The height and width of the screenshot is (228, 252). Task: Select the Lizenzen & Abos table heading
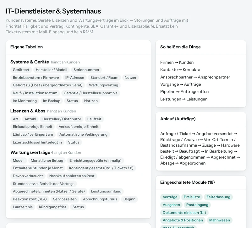point(28,111)
